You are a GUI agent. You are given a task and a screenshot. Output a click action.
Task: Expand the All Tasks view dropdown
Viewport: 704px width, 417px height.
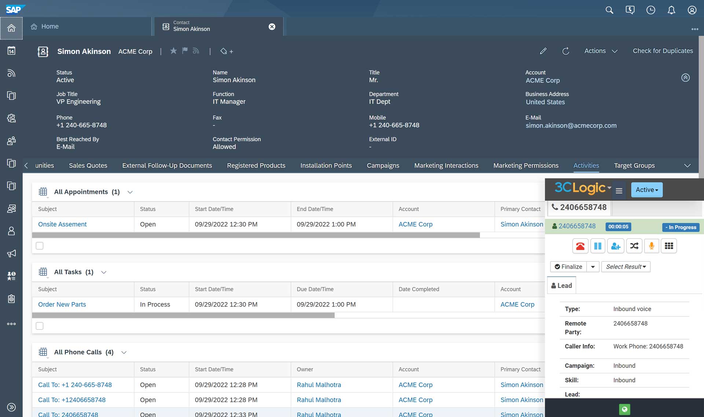(104, 272)
